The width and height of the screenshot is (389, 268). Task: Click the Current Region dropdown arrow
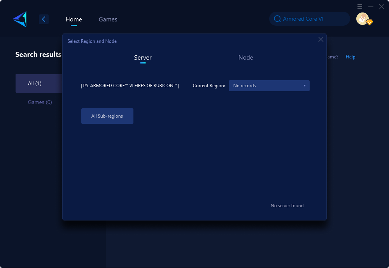[x=305, y=86]
